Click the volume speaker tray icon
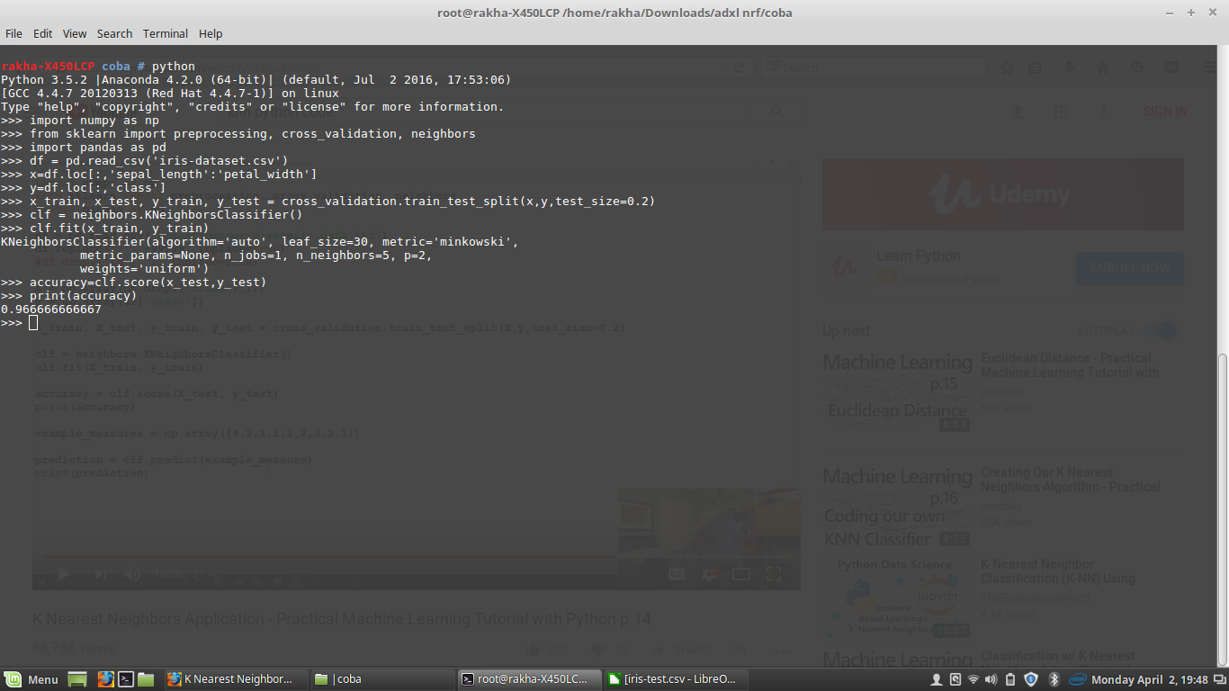Screen dimensions: 1229x691 click(991, 679)
